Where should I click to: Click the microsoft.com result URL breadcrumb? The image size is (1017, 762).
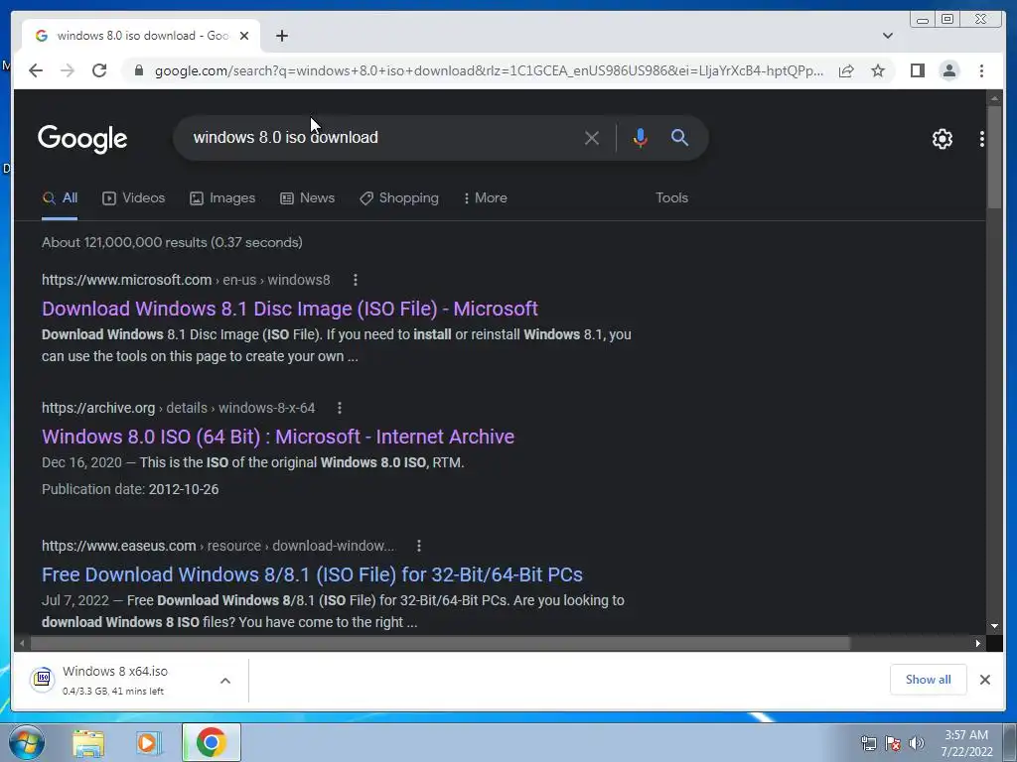pos(186,280)
